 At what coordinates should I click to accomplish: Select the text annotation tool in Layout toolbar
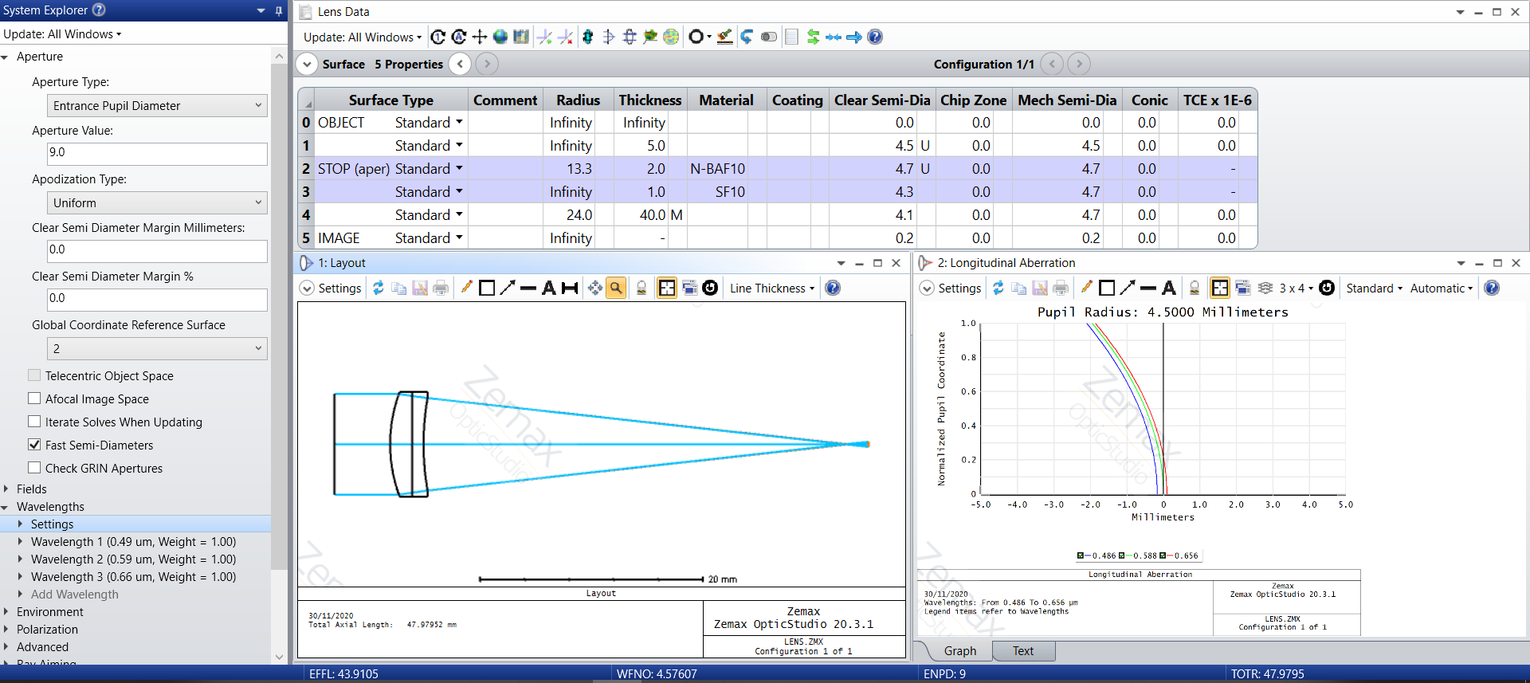tap(548, 289)
